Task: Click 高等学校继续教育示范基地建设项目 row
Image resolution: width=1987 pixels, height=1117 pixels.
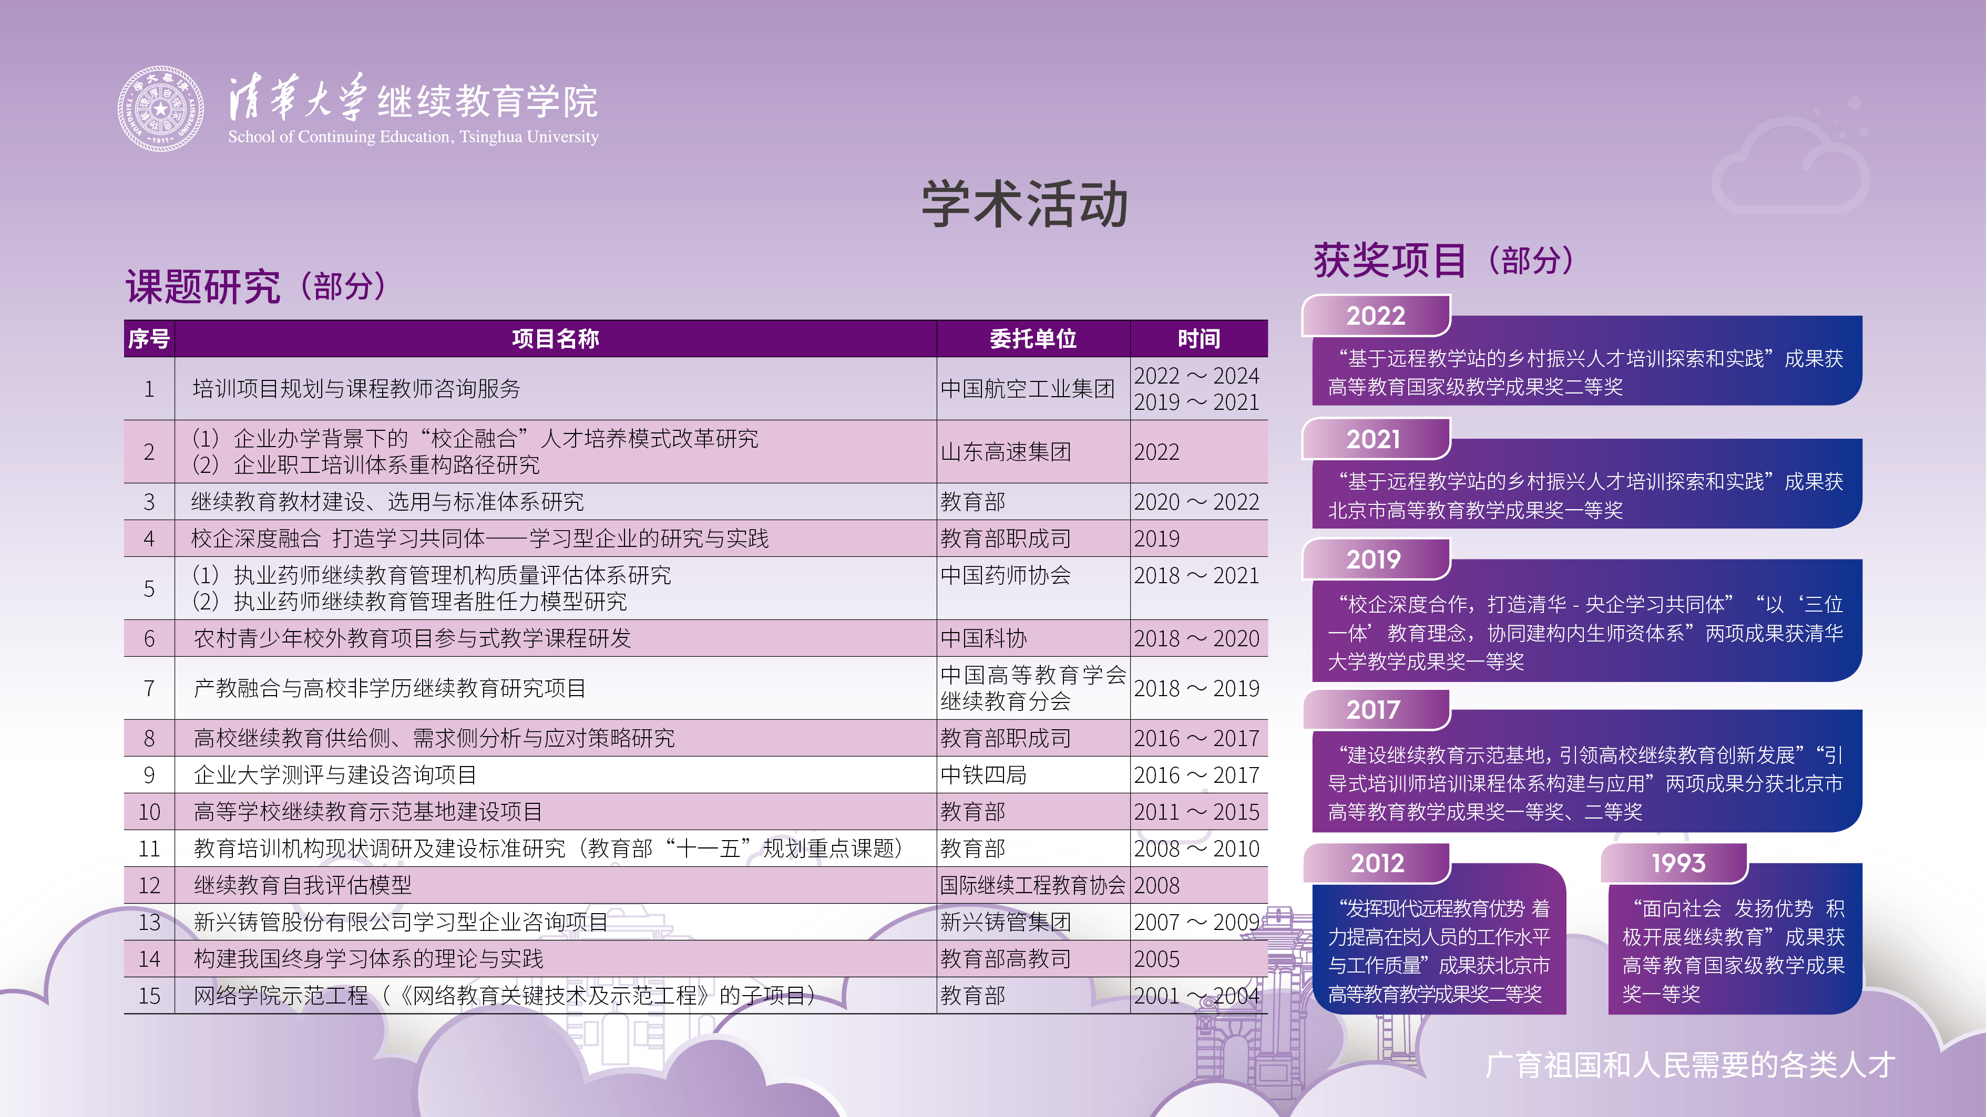Action: point(368,812)
